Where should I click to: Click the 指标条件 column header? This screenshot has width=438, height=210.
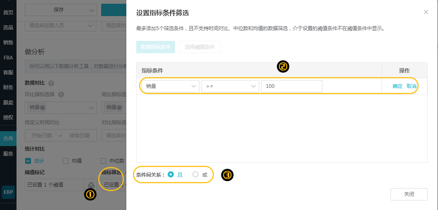152,71
